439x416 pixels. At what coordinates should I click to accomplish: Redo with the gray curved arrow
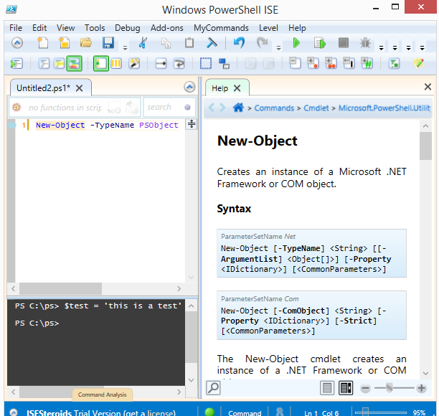pyautogui.click(x=263, y=43)
